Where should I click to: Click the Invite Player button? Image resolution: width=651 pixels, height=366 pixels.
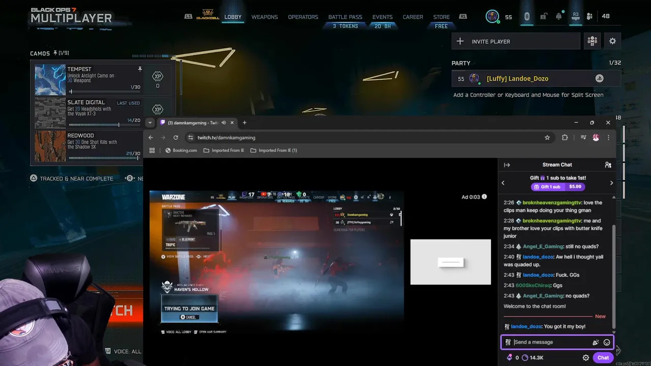[x=516, y=42]
